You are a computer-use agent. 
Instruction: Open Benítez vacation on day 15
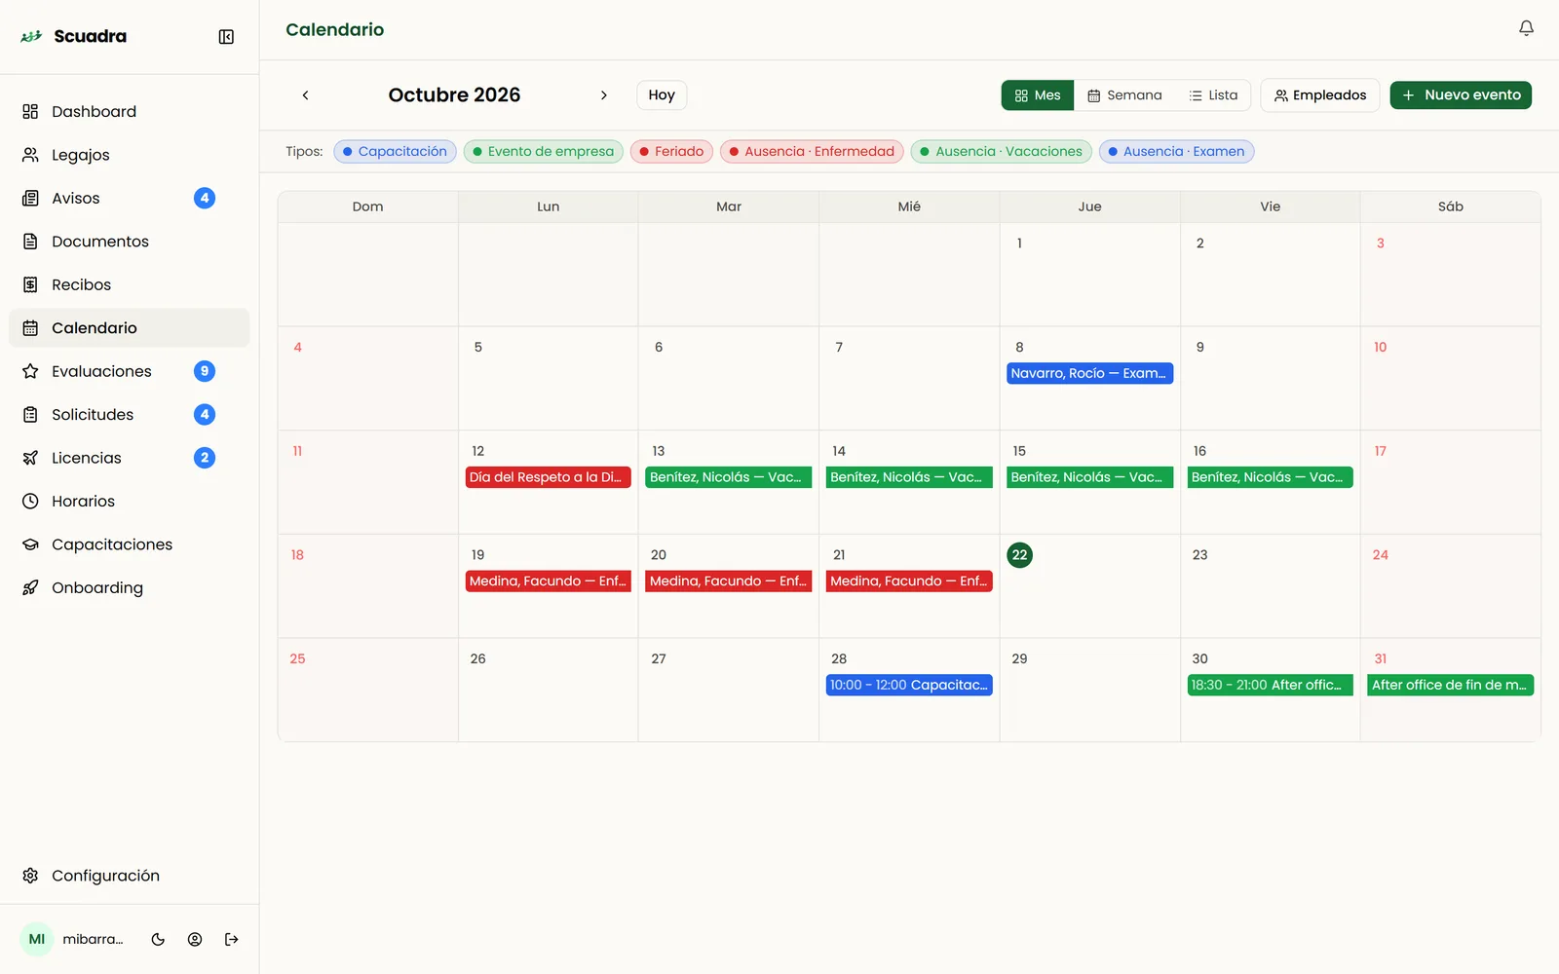1089,477
